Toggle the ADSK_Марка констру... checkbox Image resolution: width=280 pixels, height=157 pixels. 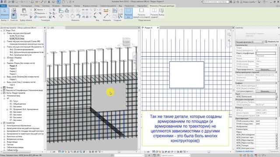click(276, 143)
